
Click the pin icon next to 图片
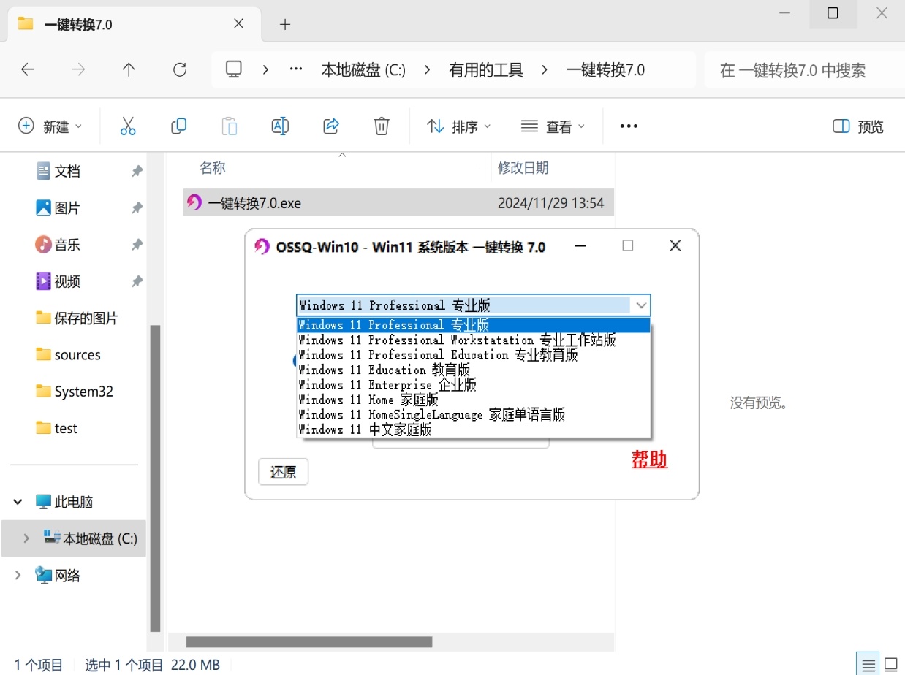(x=137, y=208)
